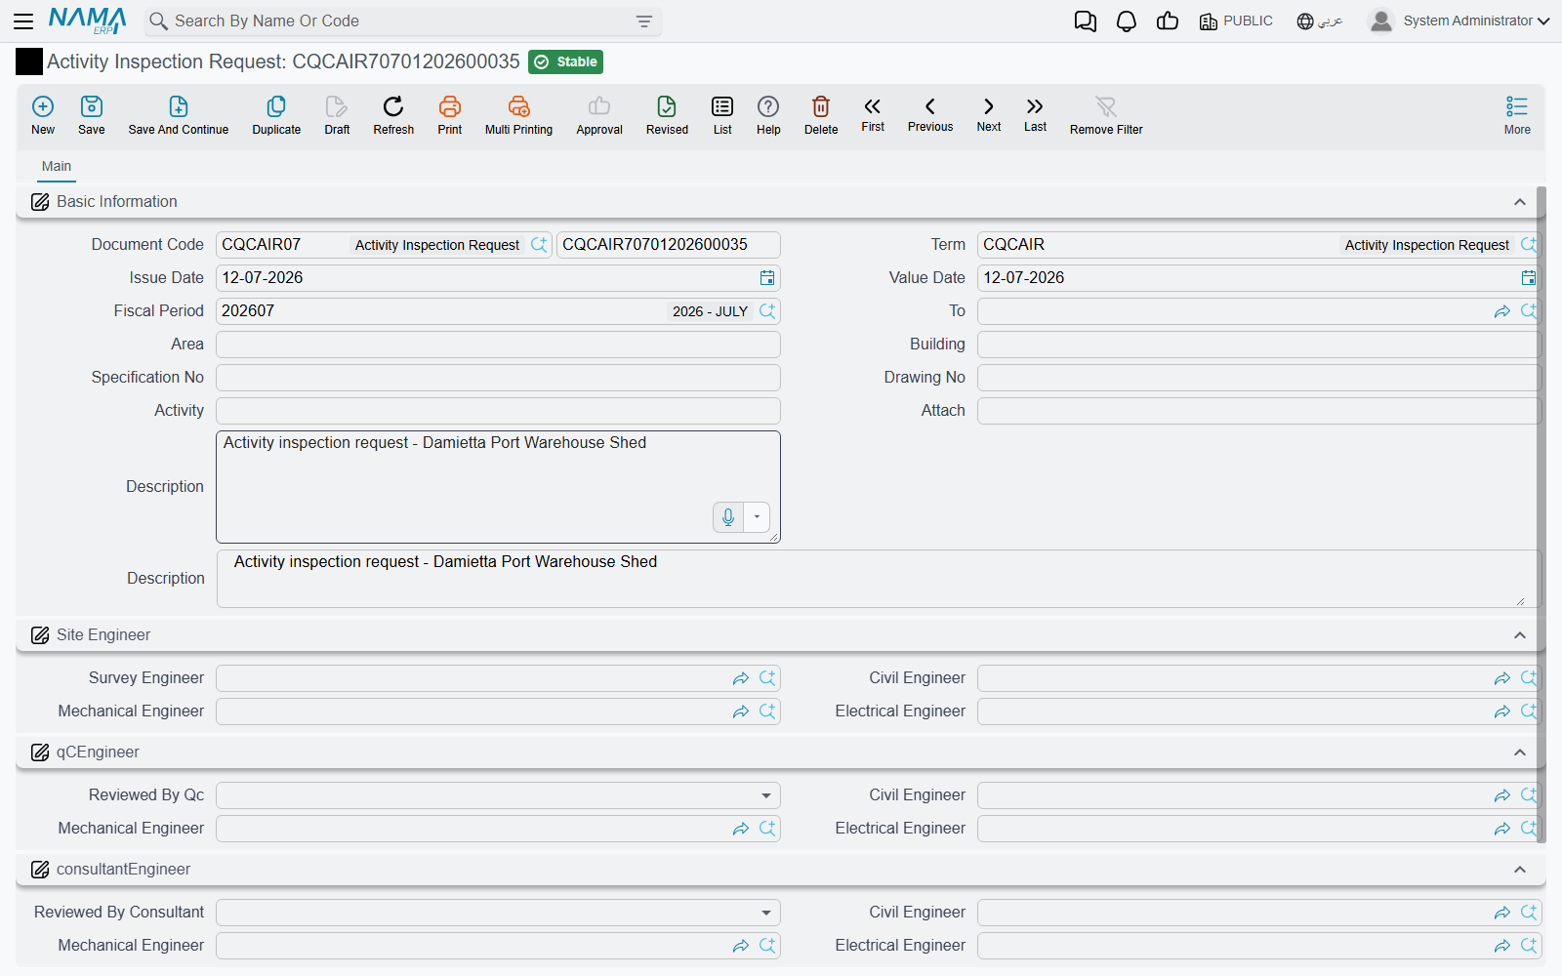Open the chat messages icon

(1085, 20)
